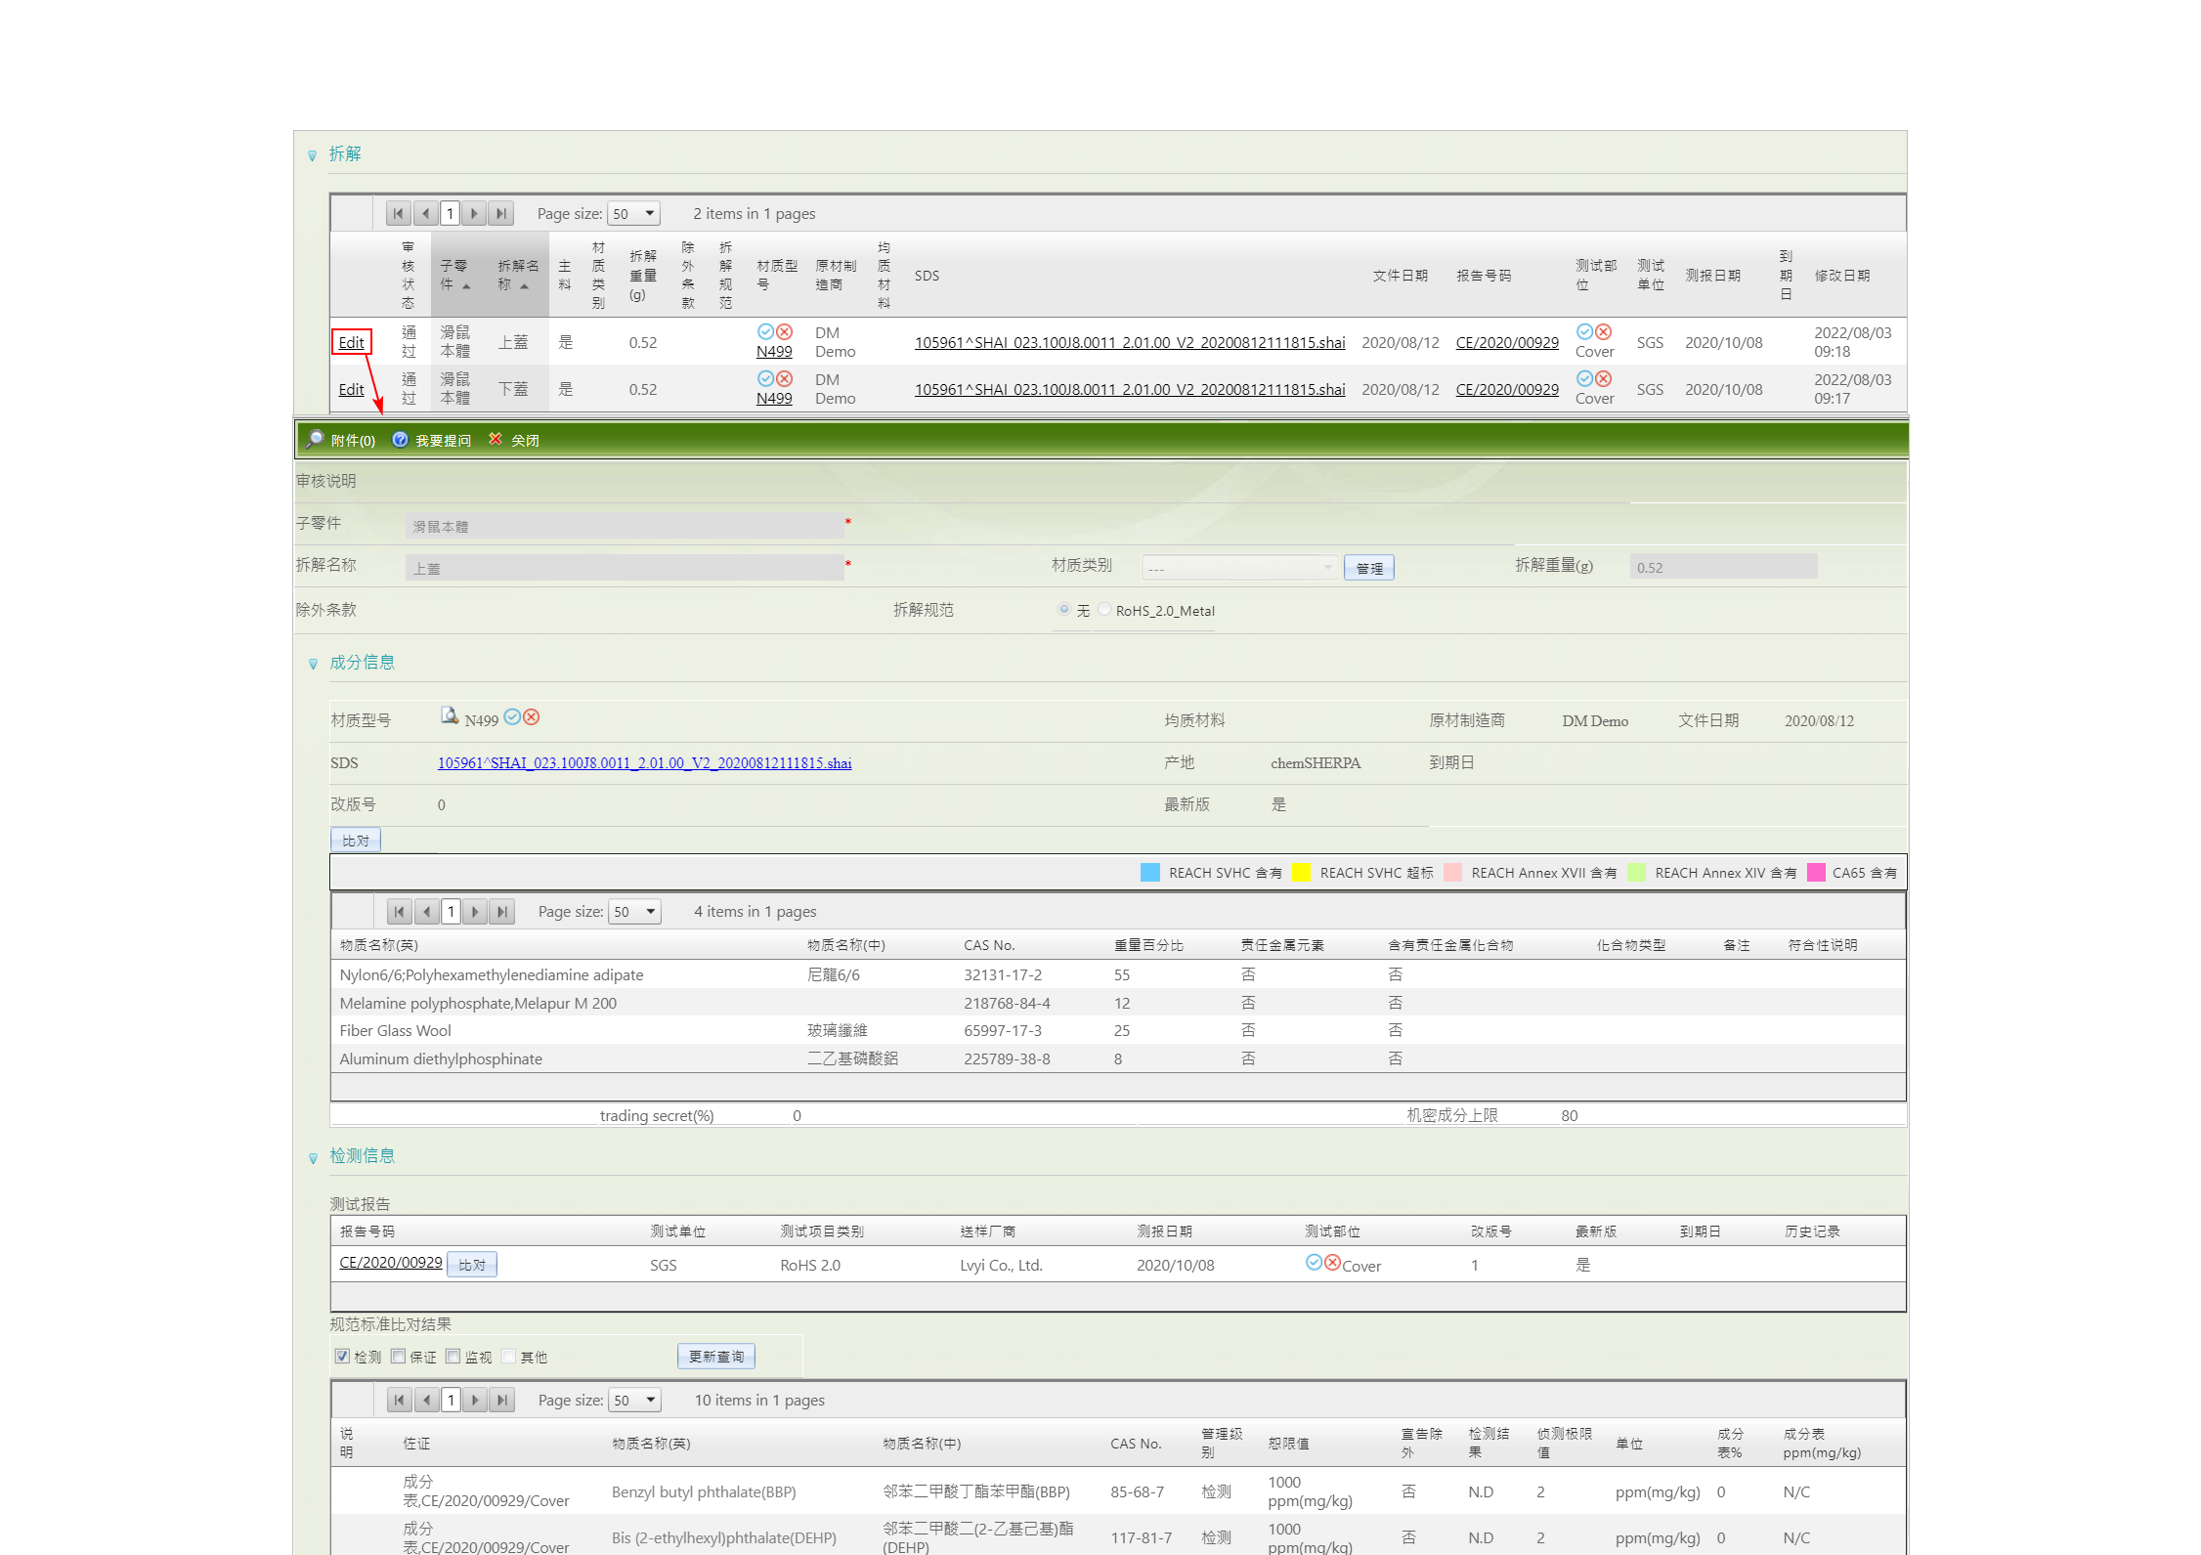The image size is (2201, 1555).
Task: Check the 其他 checkbox
Action: coord(508,1356)
